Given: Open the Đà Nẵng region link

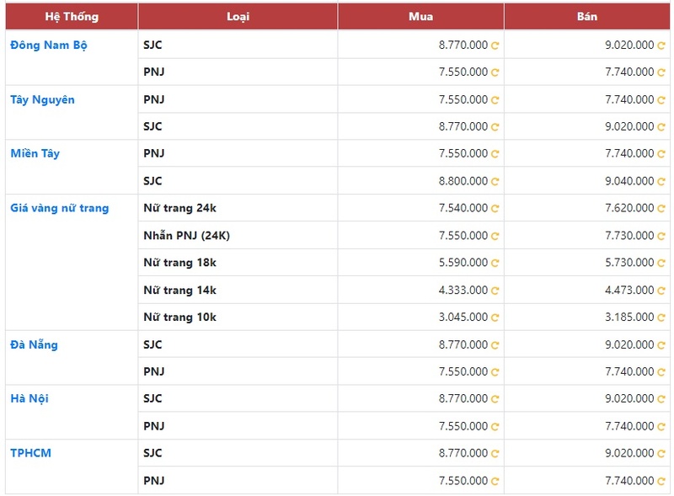Looking at the screenshot, I should click(x=34, y=344).
